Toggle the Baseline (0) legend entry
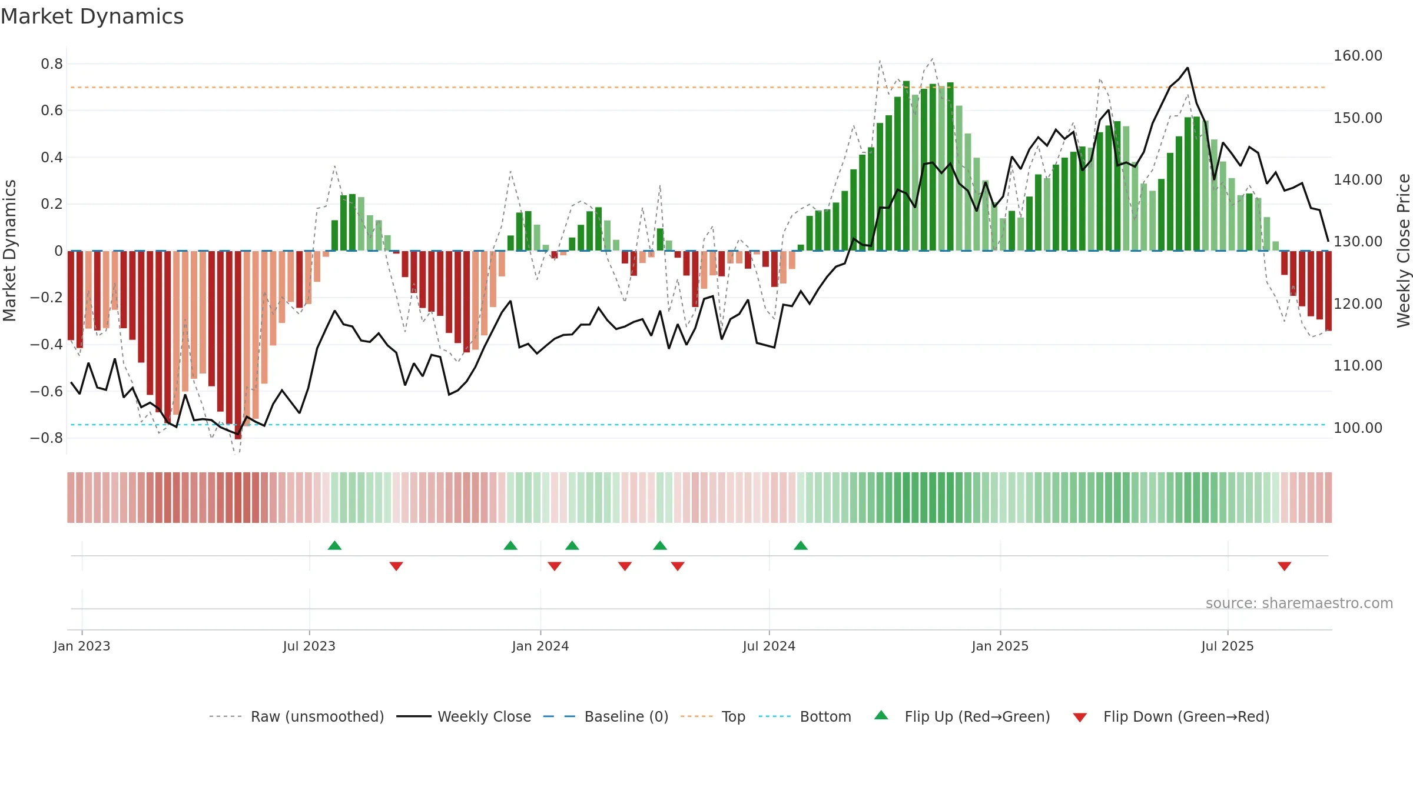The image size is (1413, 794). [x=606, y=716]
